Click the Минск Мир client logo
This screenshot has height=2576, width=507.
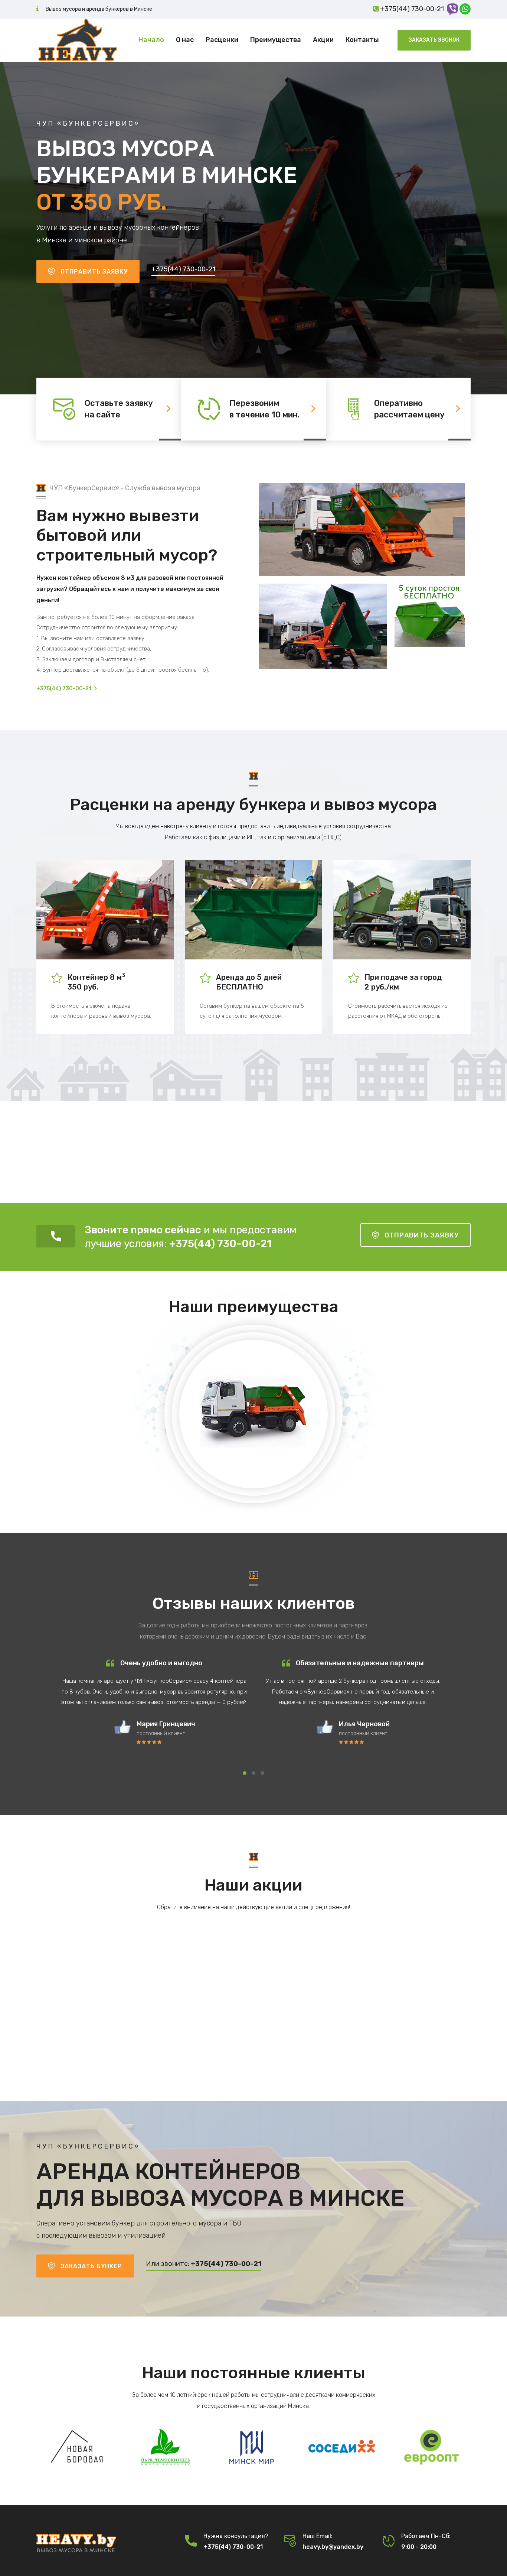click(x=252, y=2447)
